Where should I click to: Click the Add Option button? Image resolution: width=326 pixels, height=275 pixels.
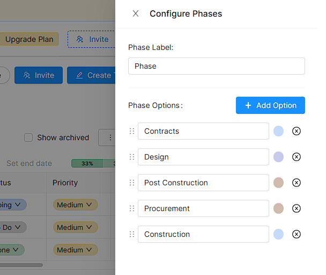pos(270,105)
